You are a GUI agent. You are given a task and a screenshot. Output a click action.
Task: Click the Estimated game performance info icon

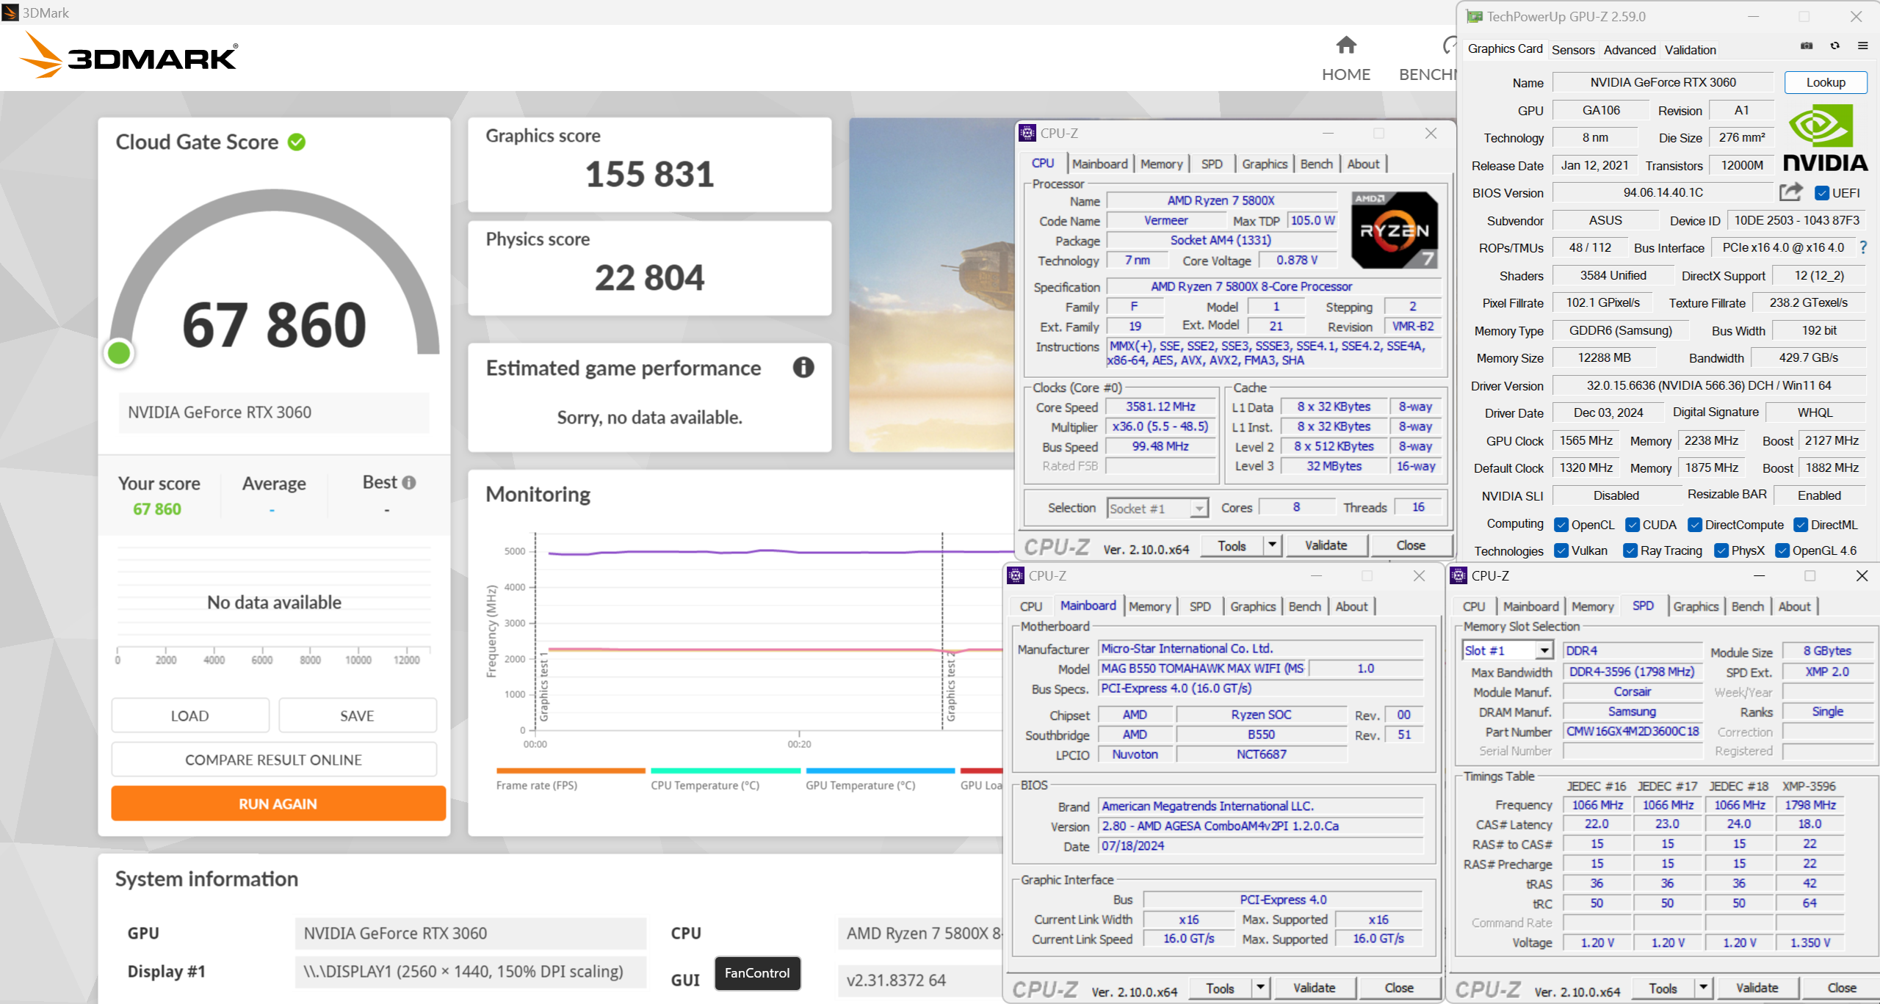pyautogui.click(x=803, y=367)
